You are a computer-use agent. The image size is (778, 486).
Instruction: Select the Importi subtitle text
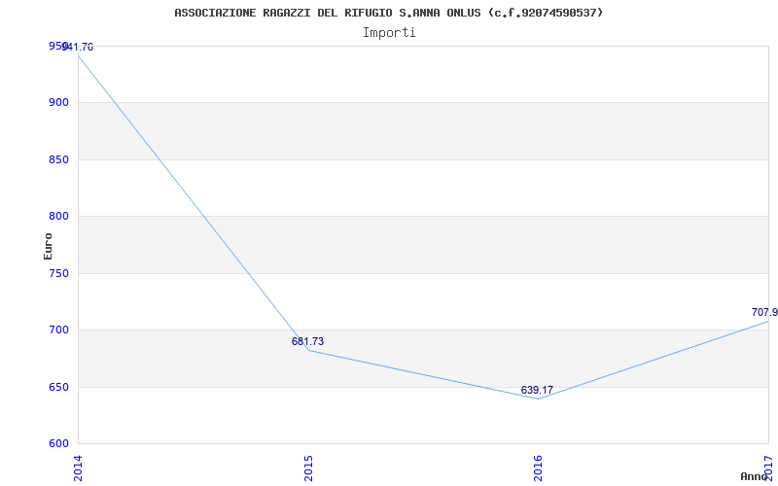tap(389, 33)
